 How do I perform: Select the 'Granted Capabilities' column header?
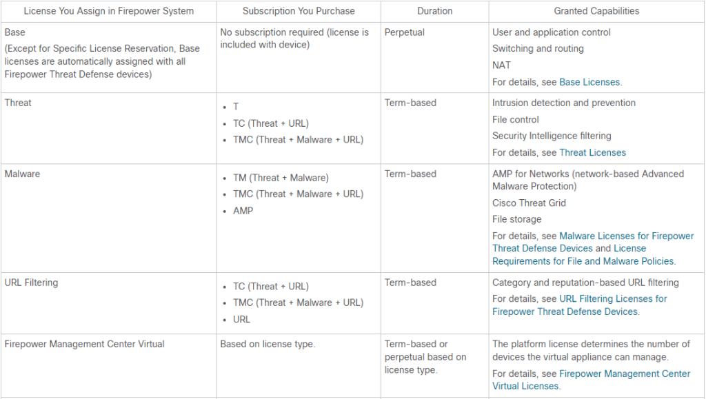tap(596, 11)
